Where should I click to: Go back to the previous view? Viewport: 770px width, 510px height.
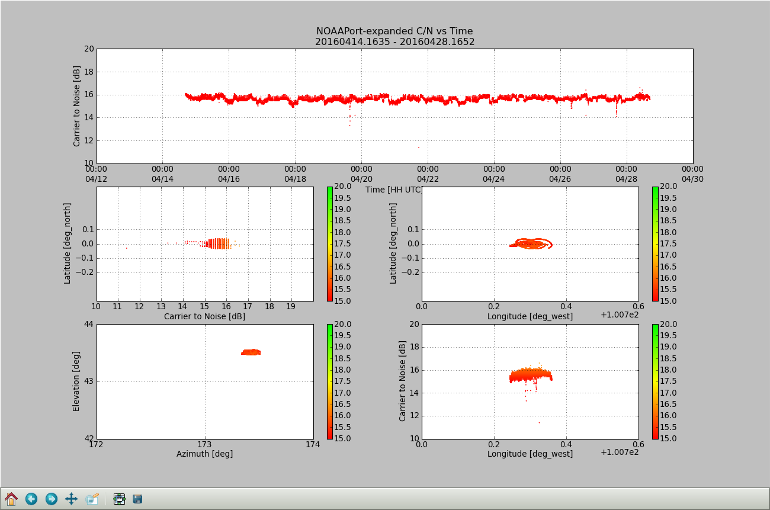click(31, 499)
